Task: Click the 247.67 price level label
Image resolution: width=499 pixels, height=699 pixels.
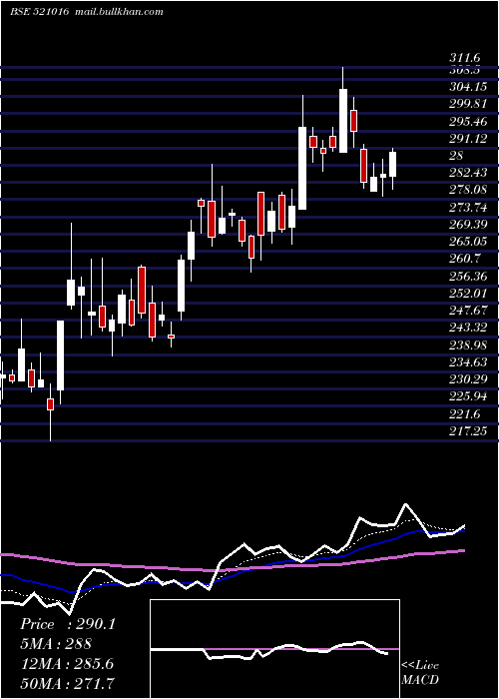Action: click(468, 311)
